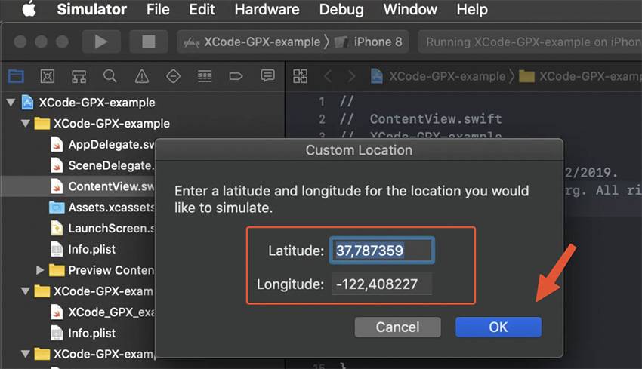Show the Test navigator diamond icon
Image resolution: width=642 pixels, height=369 pixels.
(x=173, y=76)
